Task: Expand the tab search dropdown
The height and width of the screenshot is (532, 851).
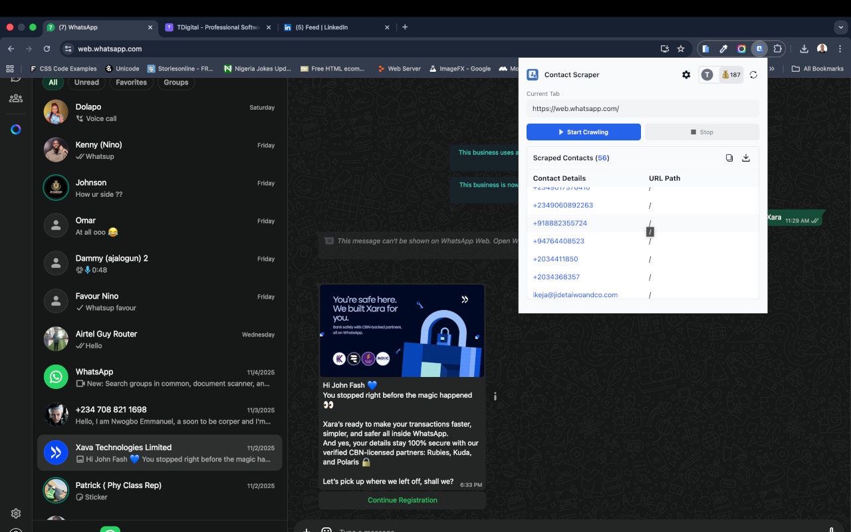Action: 840,27
